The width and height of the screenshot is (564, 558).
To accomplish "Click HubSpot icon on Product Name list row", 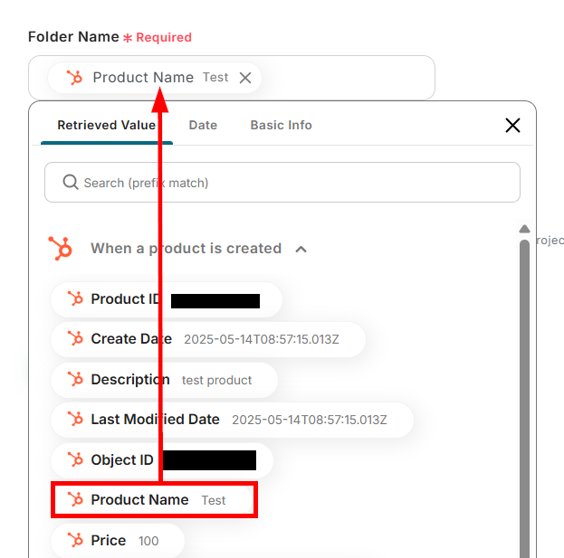I will [x=75, y=500].
